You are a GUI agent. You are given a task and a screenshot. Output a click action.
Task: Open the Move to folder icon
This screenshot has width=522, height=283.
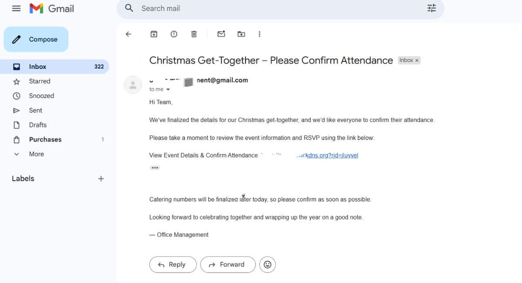241,34
